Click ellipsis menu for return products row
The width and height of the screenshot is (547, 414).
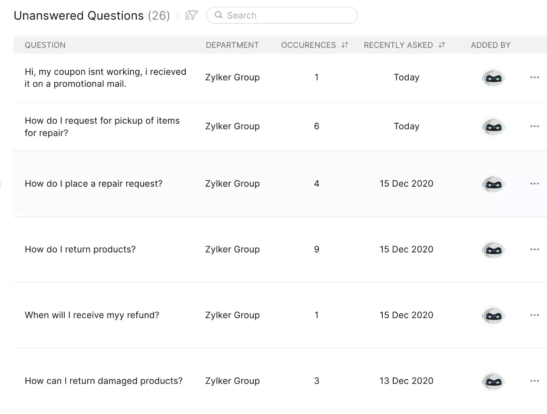[534, 249]
